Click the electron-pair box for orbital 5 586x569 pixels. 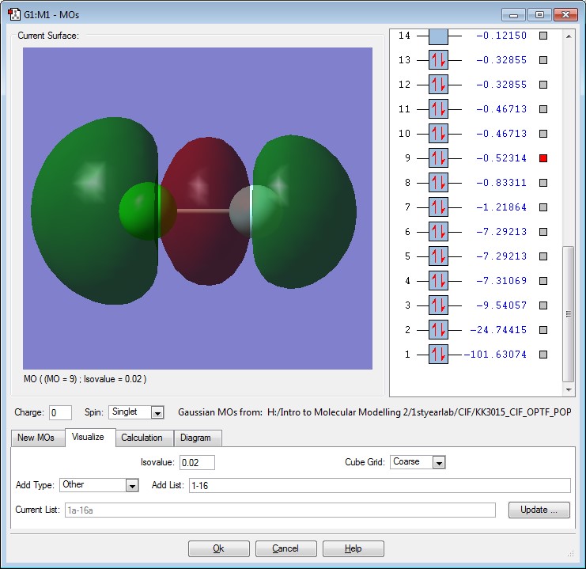[x=438, y=256]
